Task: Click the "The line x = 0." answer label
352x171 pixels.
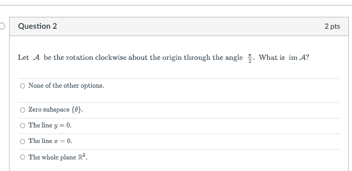Action: (x=50, y=141)
